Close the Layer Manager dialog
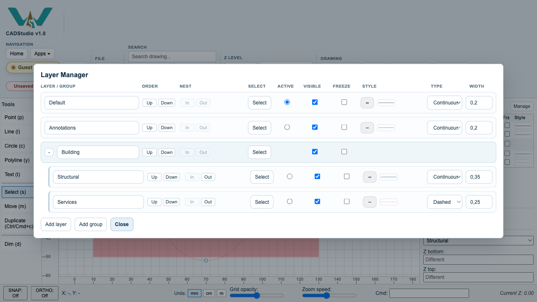The image size is (537, 302). click(x=122, y=224)
